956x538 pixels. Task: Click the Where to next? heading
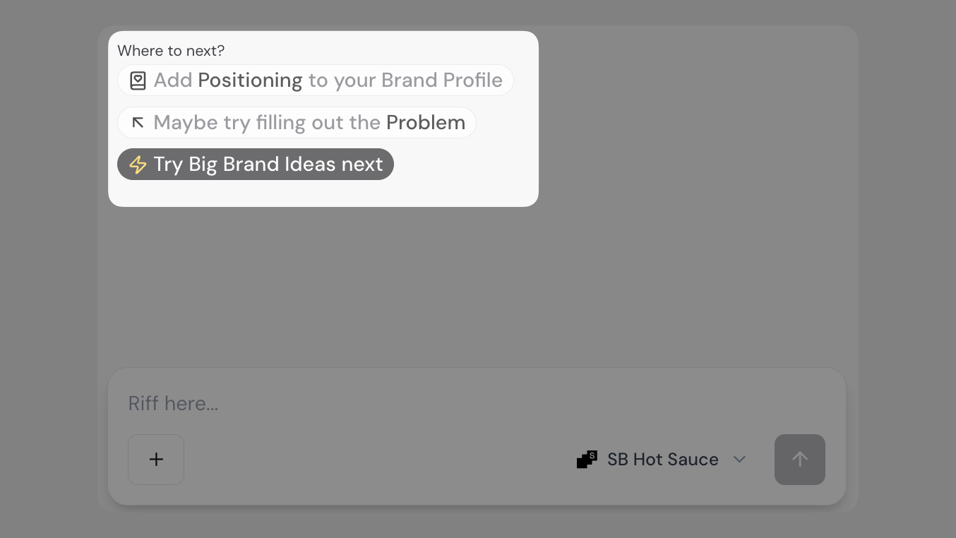tap(171, 51)
